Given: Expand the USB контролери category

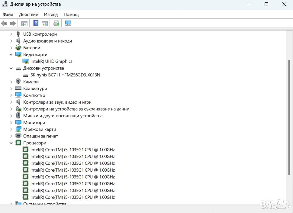Looking at the screenshot, I should coord(11,34).
